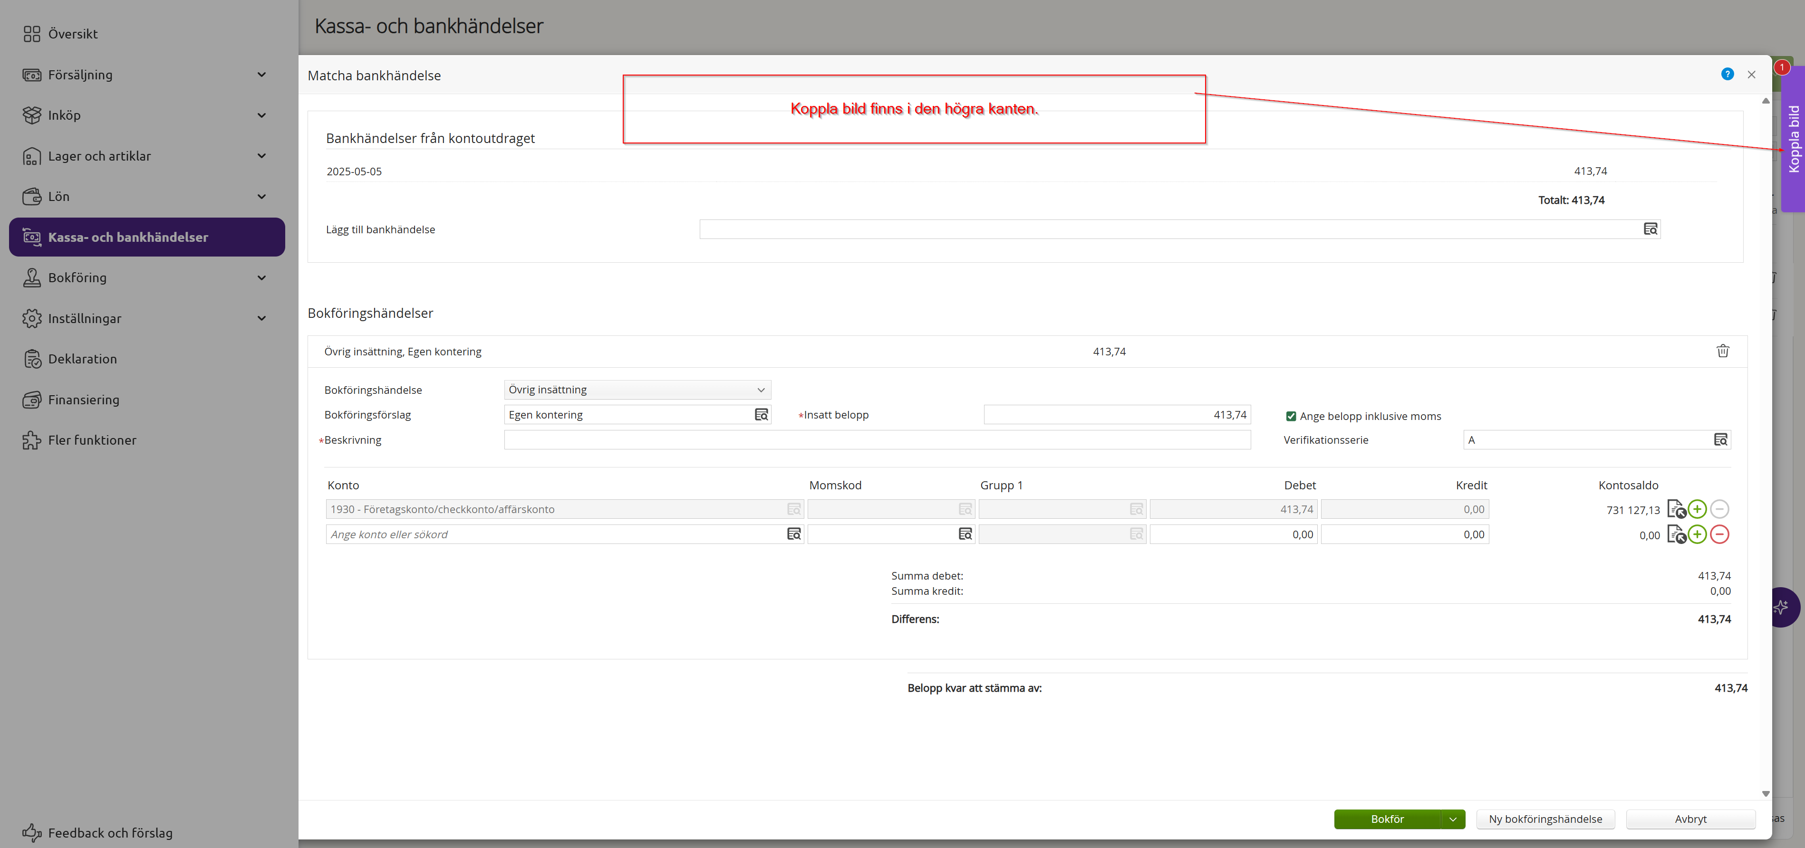Remove second row with red minus icon
Screen dimensions: 1805x848
[1719, 534]
